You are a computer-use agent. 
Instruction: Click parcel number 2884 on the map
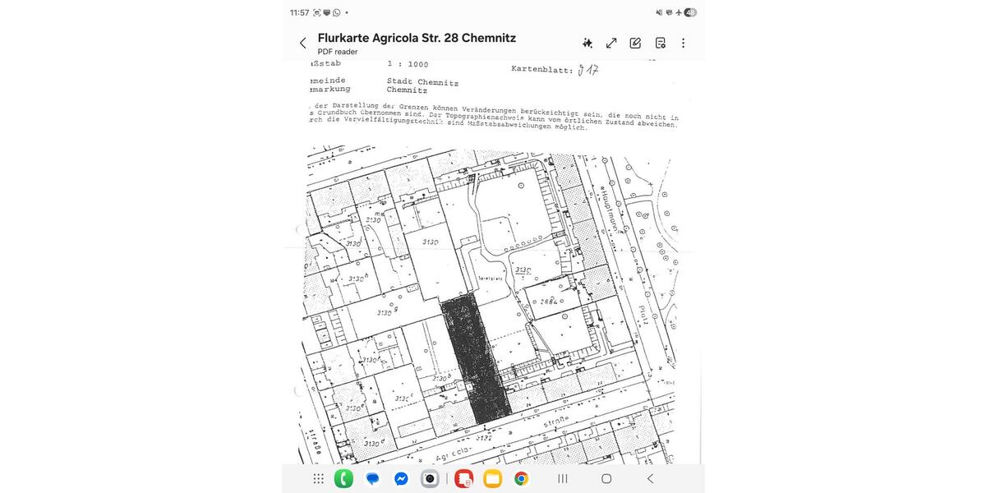[x=549, y=302]
